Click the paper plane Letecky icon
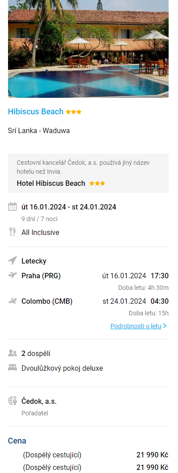The width and height of the screenshot is (178, 473). [x=12, y=261]
